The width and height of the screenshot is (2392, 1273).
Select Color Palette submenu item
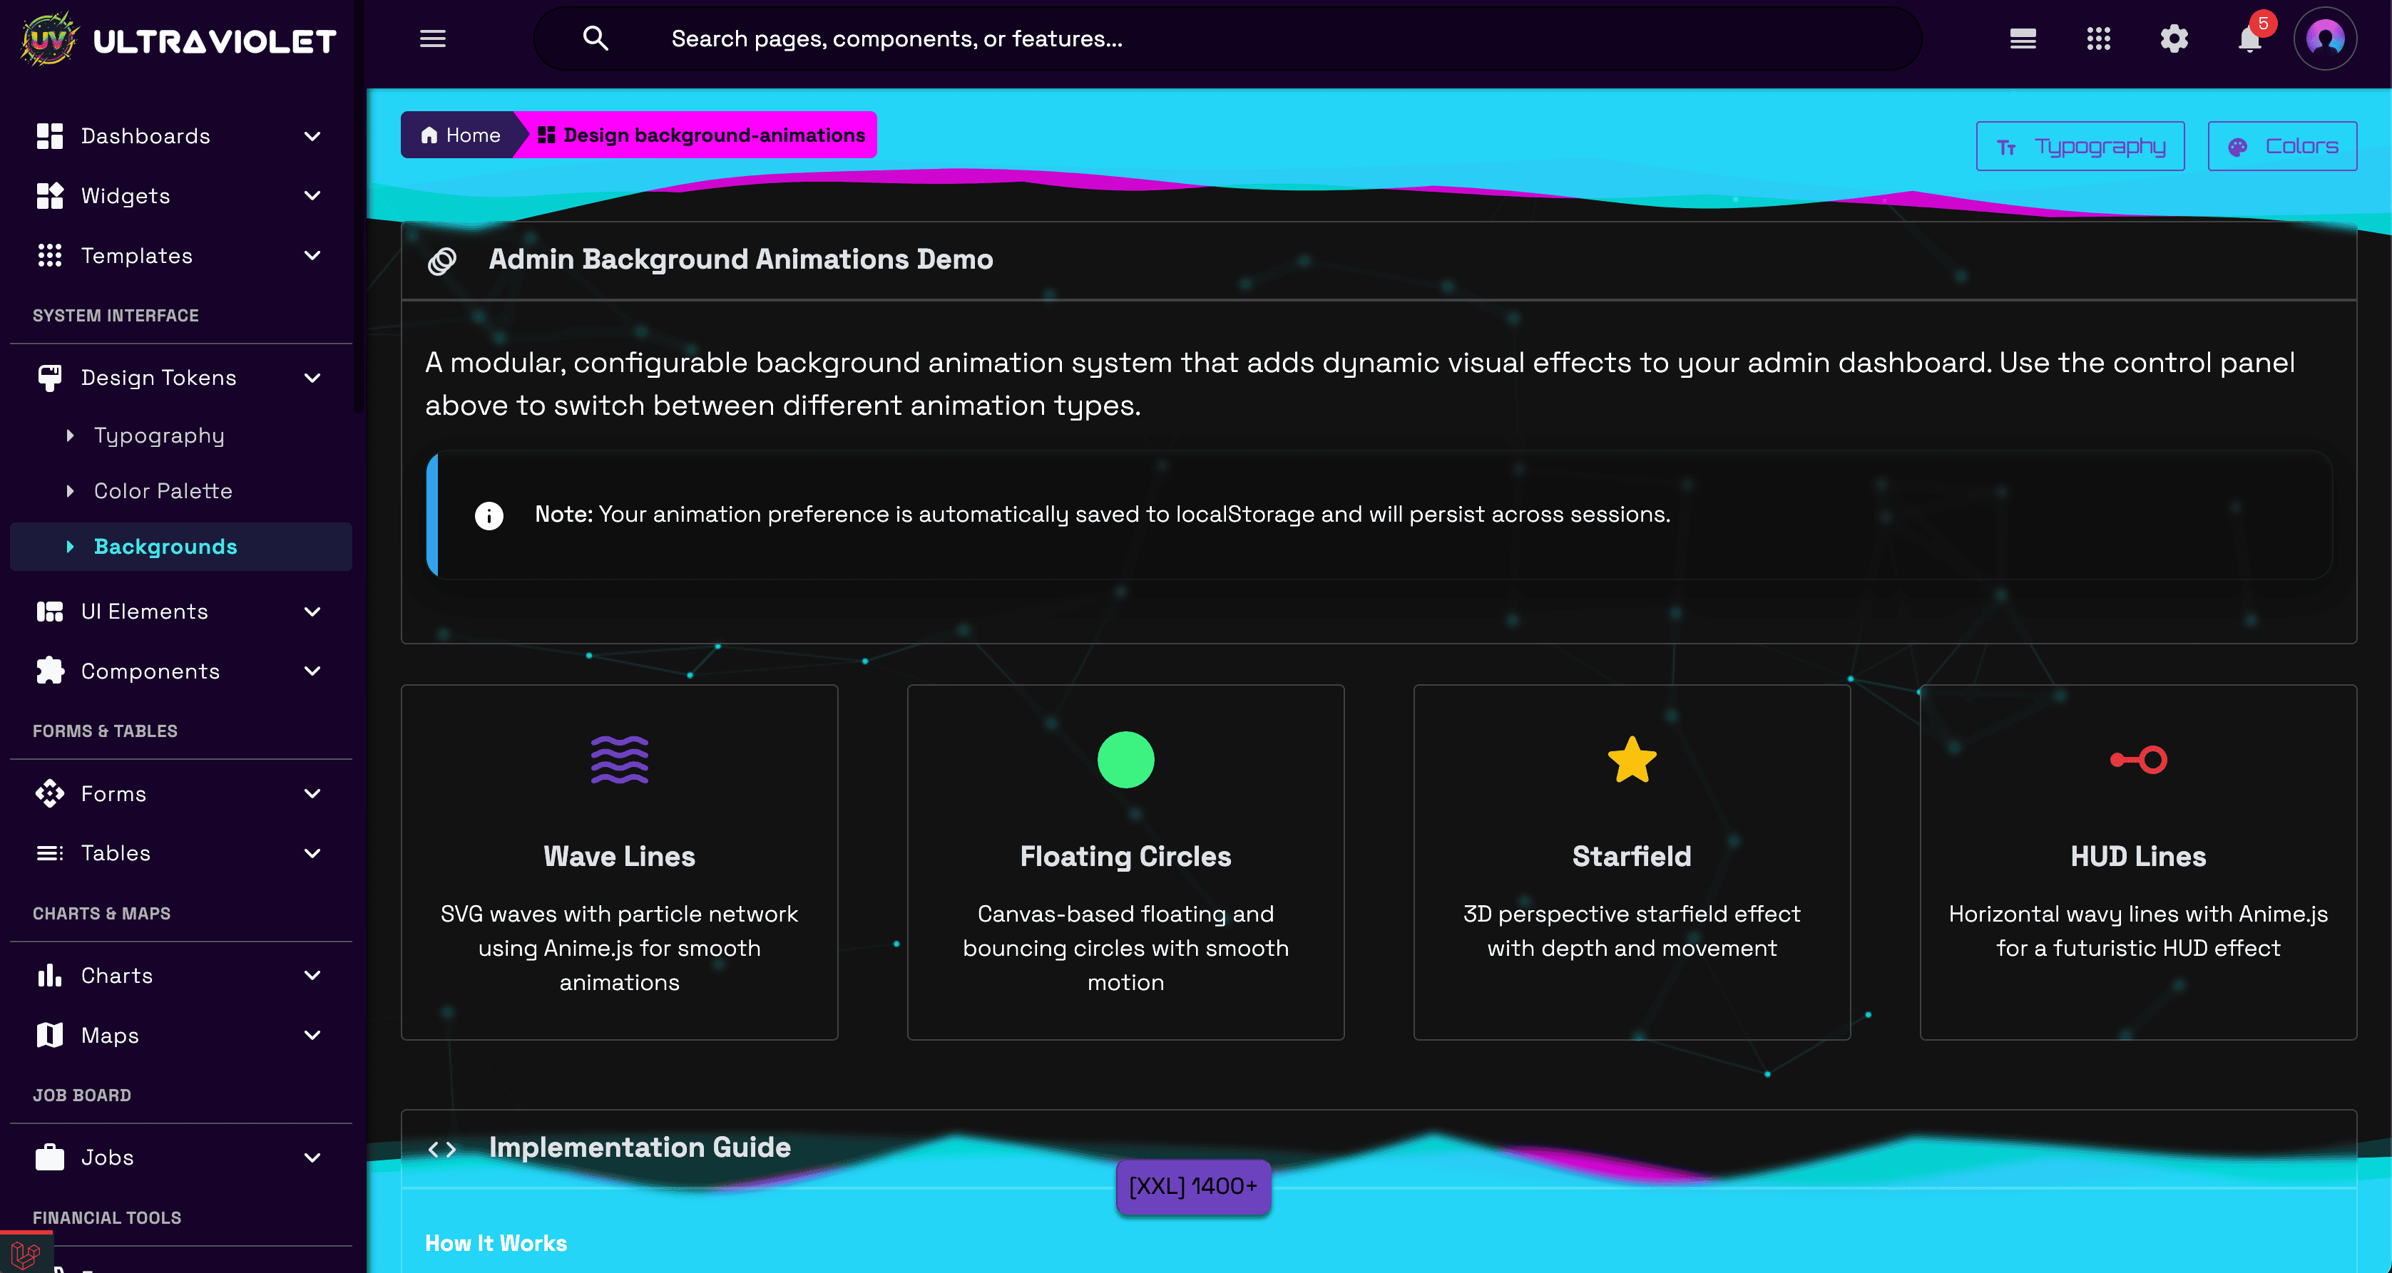[x=163, y=491]
